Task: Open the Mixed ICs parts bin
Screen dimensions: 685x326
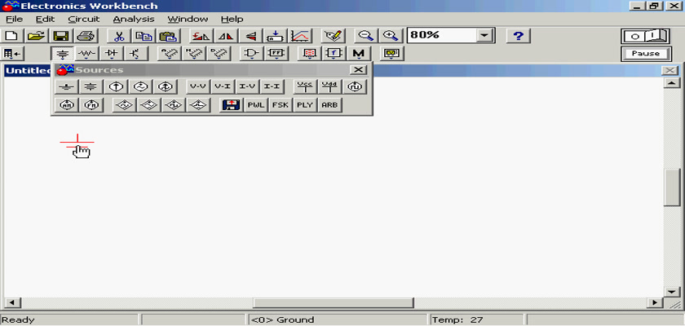Action: [x=194, y=54]
